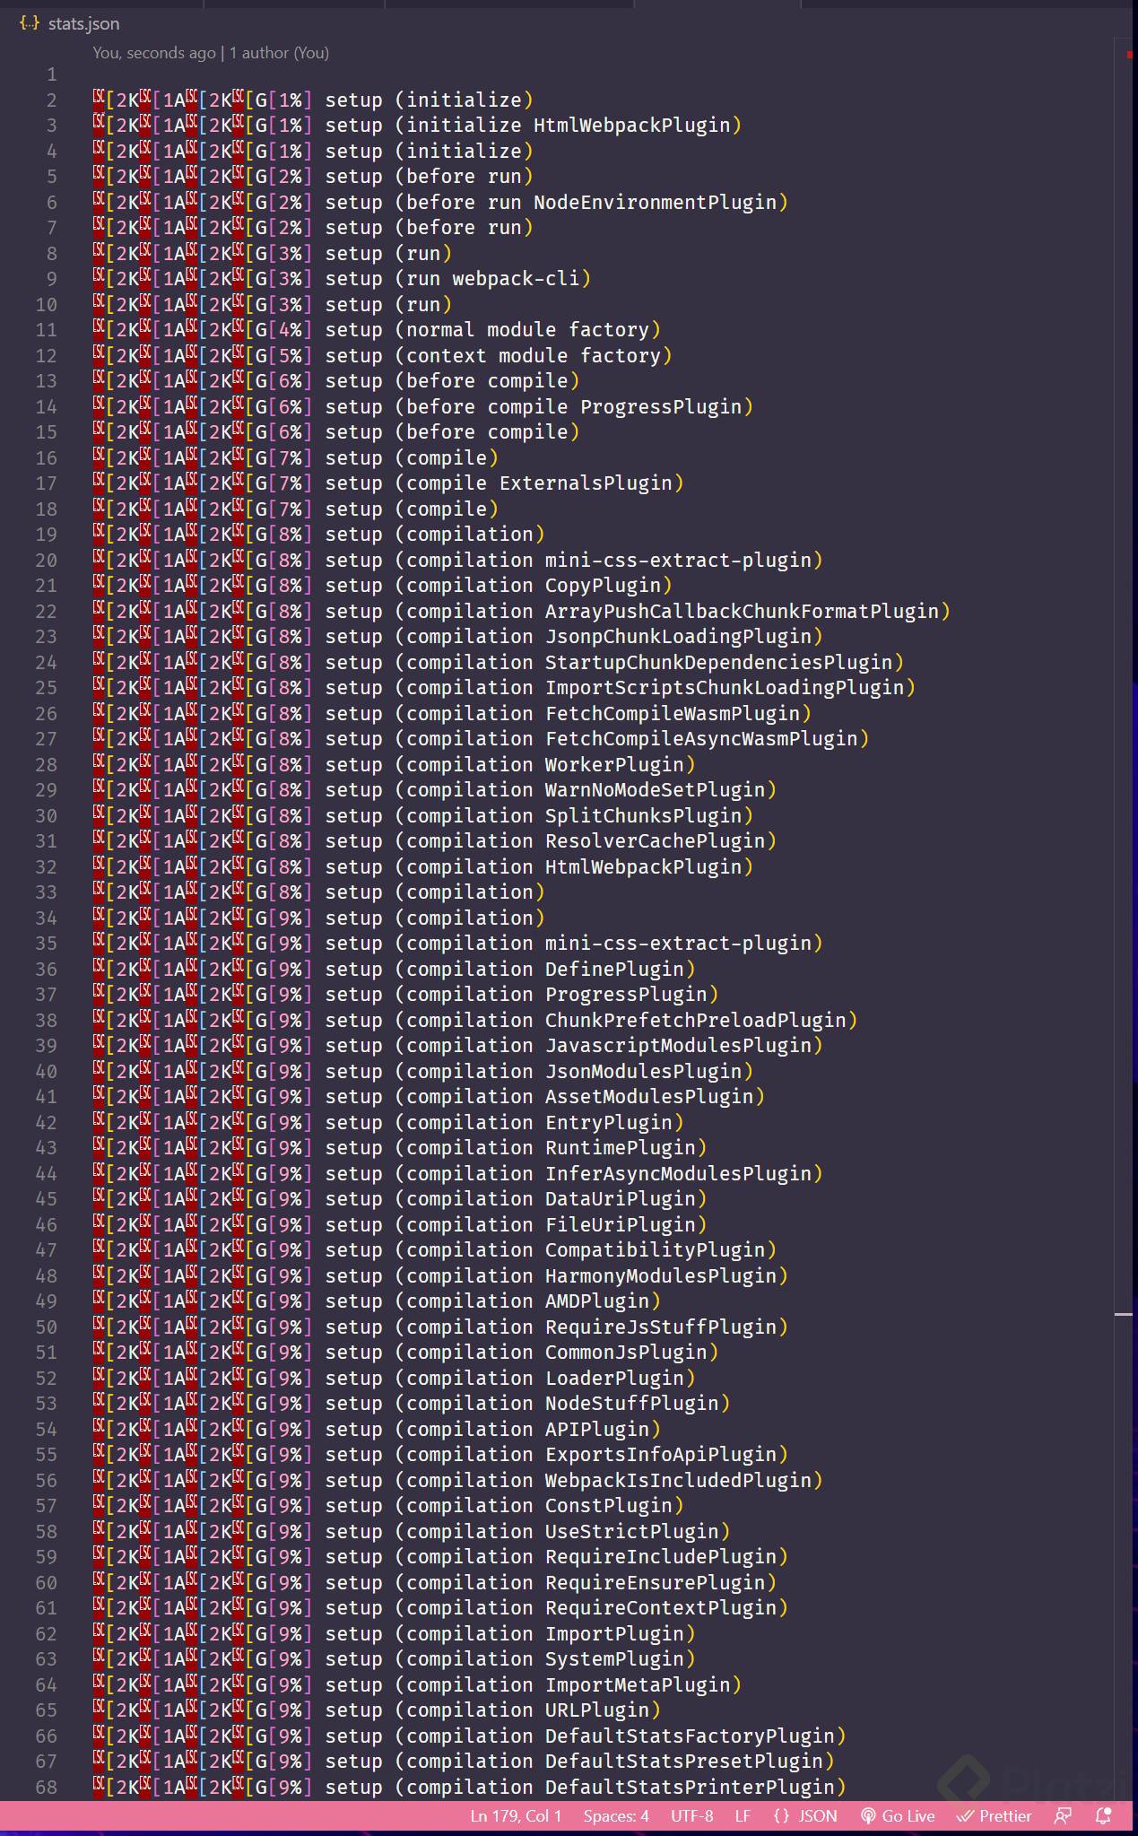Click the "CompatibilityPlugin" line

coord(435,1250)
